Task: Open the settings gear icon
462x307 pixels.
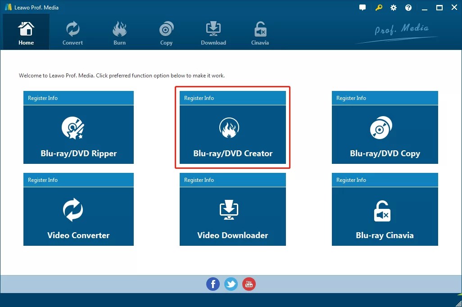Action: 393,7
